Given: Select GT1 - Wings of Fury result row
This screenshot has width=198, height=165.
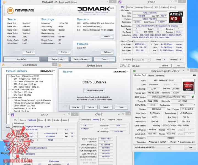Looking at the screenshot, I should (x=26, y=79).
